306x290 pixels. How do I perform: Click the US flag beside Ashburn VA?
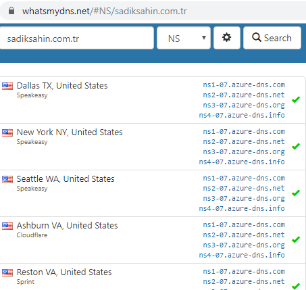[x=7, y=226]
